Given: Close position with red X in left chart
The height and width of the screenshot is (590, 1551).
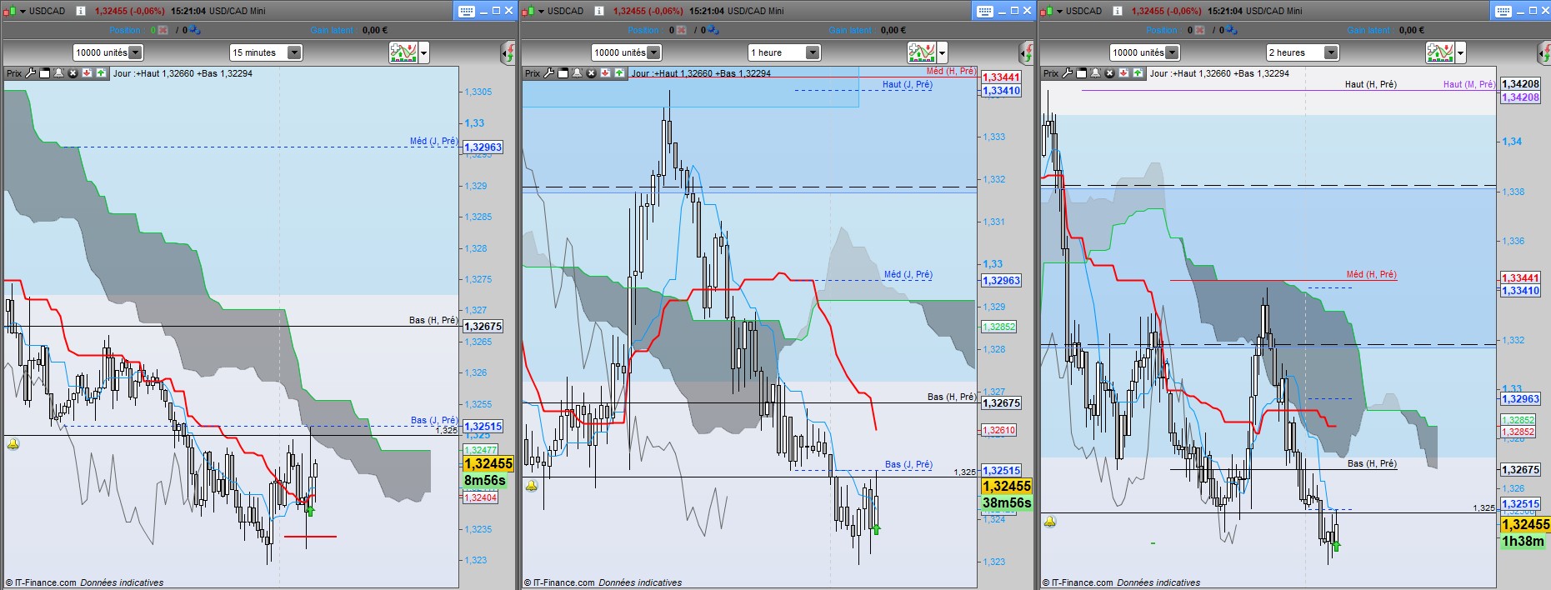Looking at the screenshot, I should 163,30.
